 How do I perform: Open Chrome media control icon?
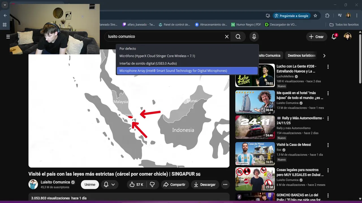[x=340, y=16]
